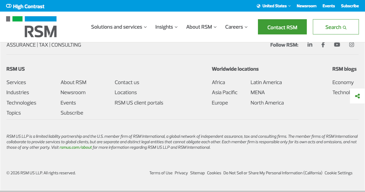Open Terms of Use link
Viewport: 365px width, 192px height.
point(161,173)
